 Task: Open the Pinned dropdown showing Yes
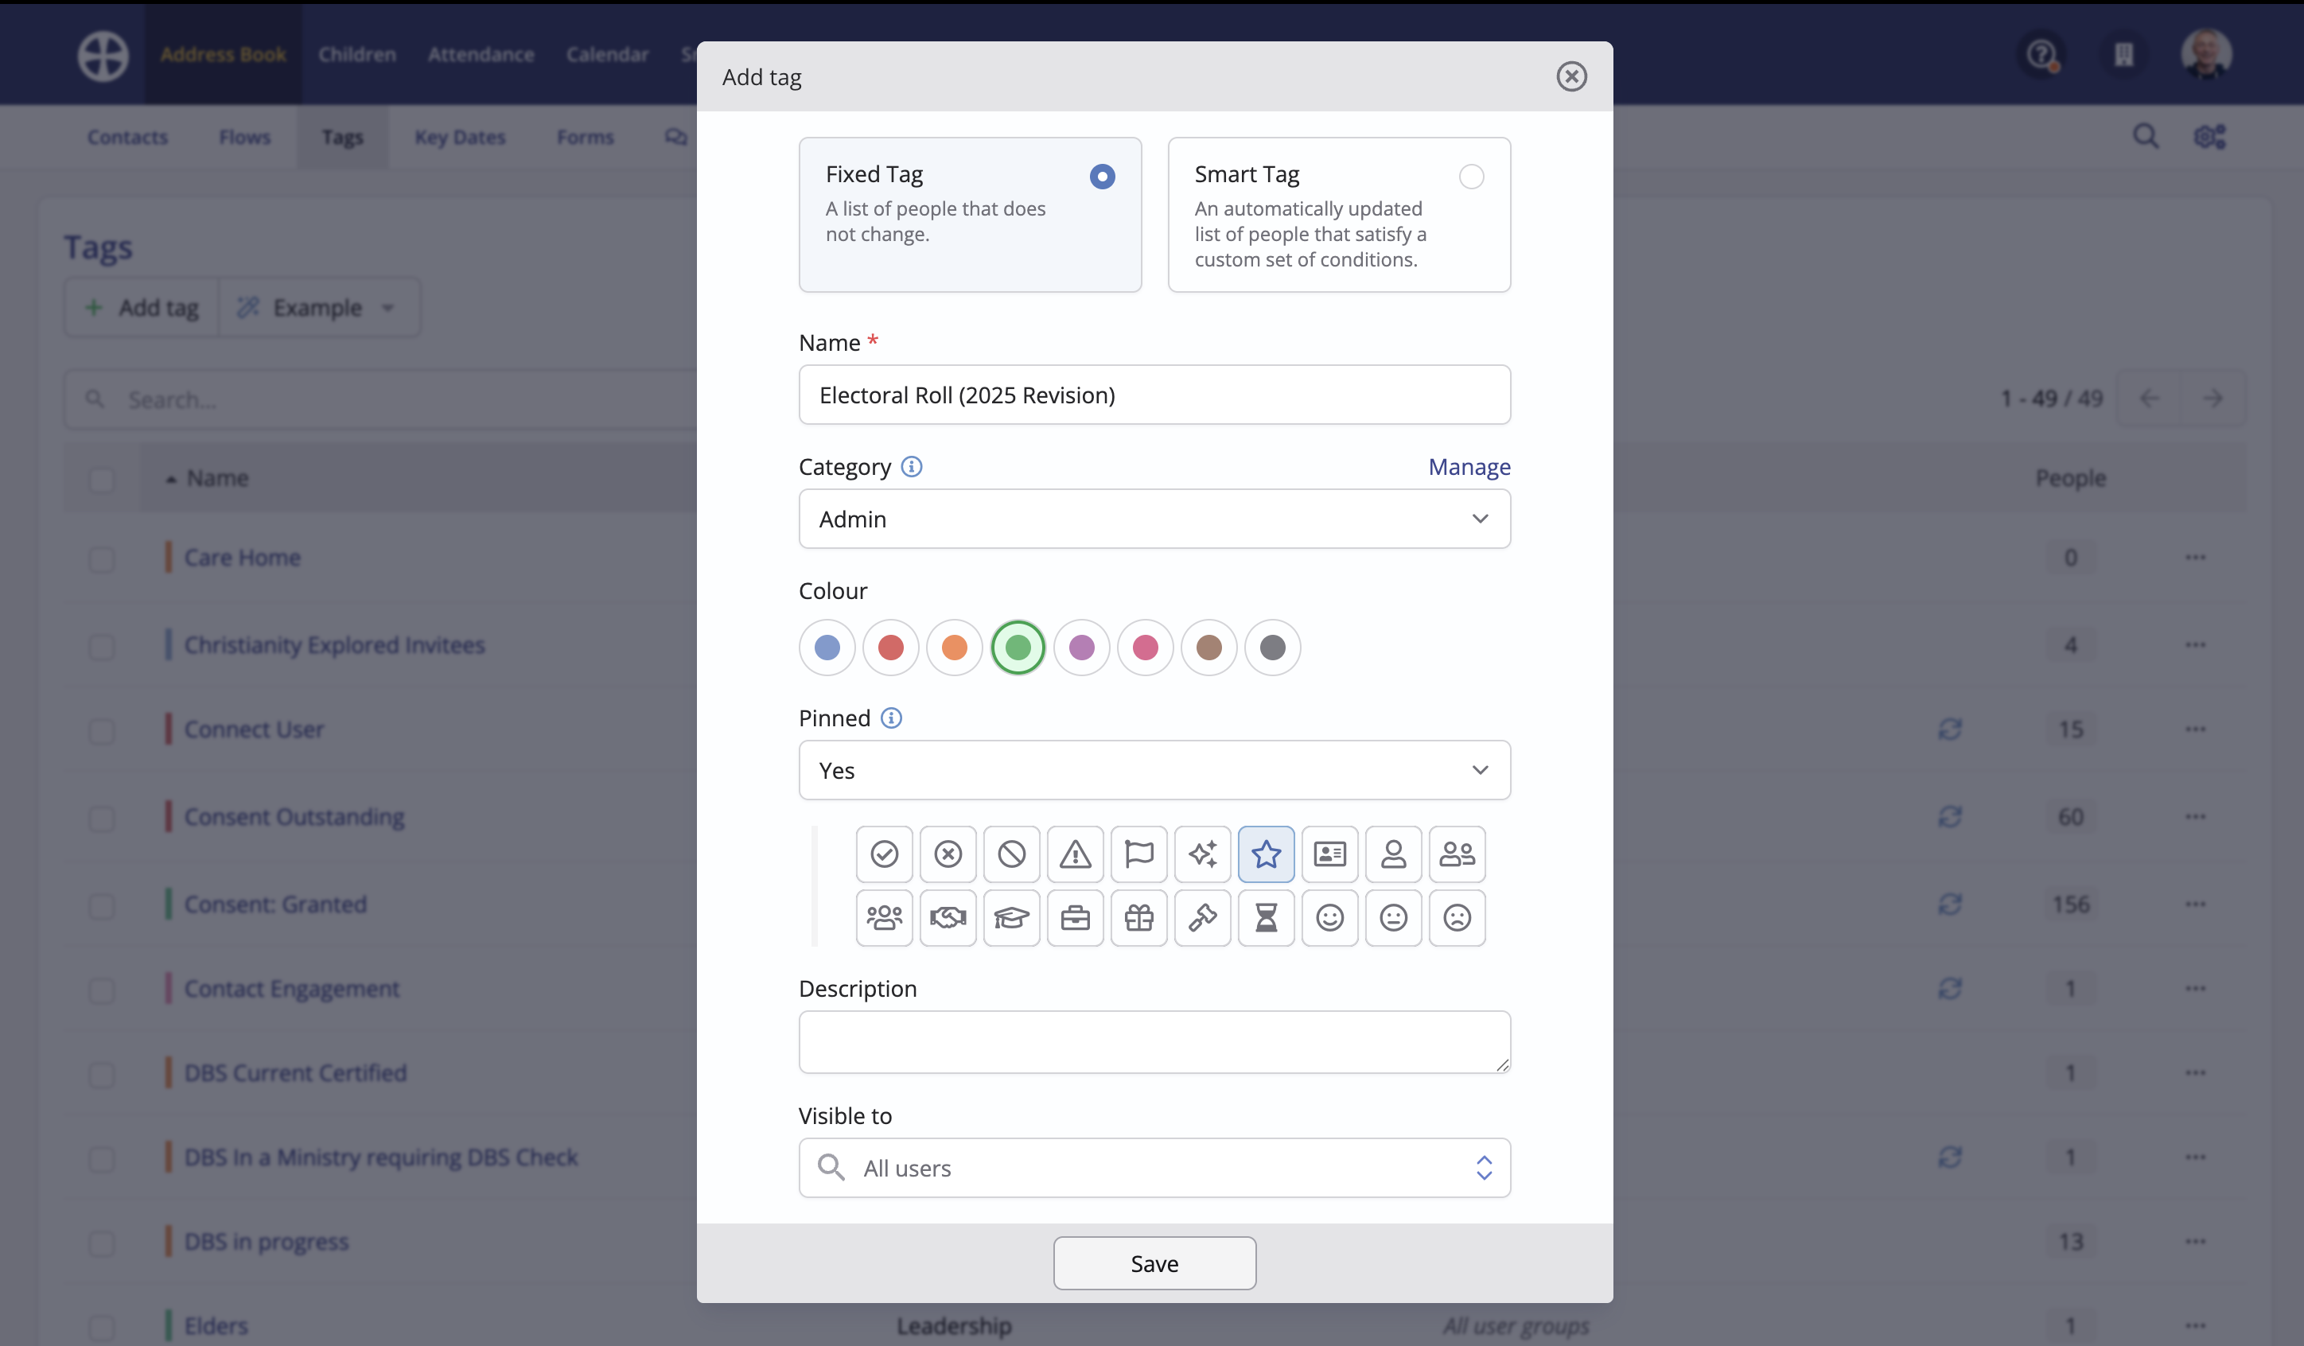point(1154,771)
